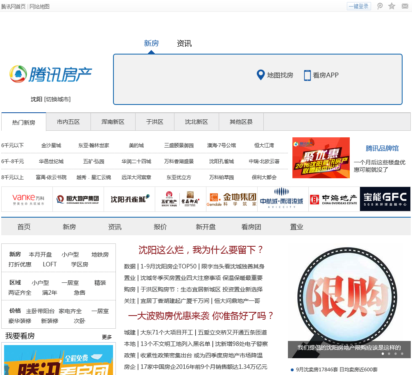
Task: Select the LOFT filter link
Action: pyautogui.click(x=50, y=264)
